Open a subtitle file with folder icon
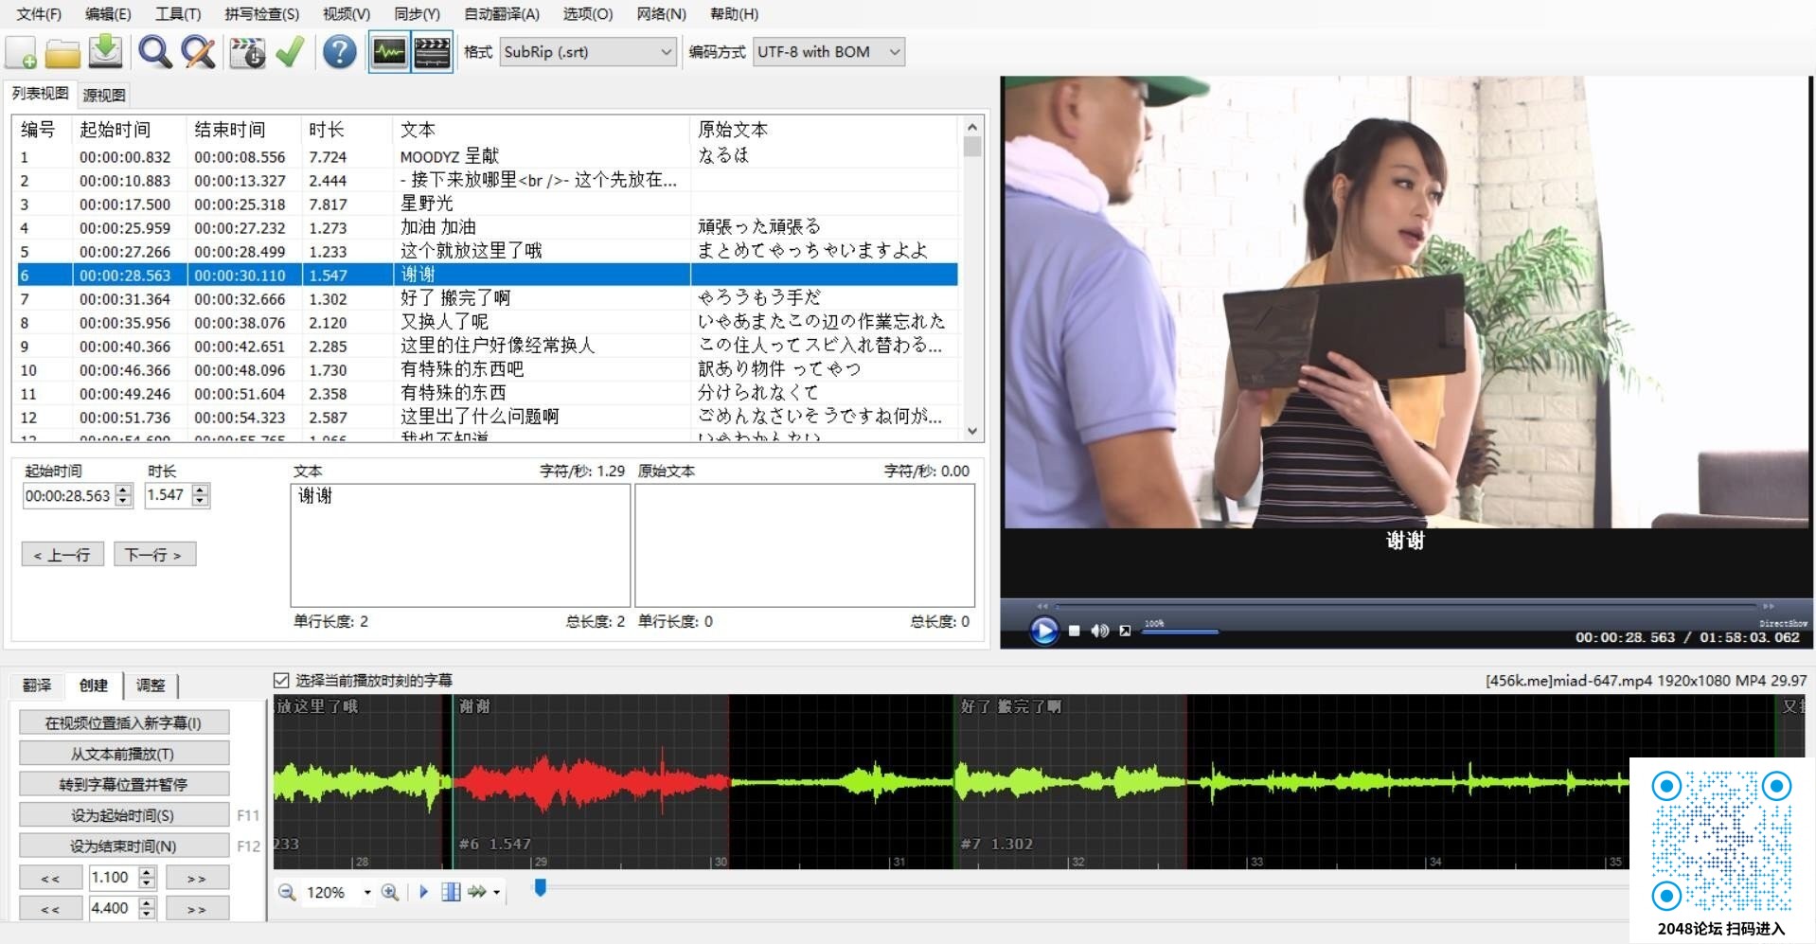 pyautogui.click(x=62, y=52)
